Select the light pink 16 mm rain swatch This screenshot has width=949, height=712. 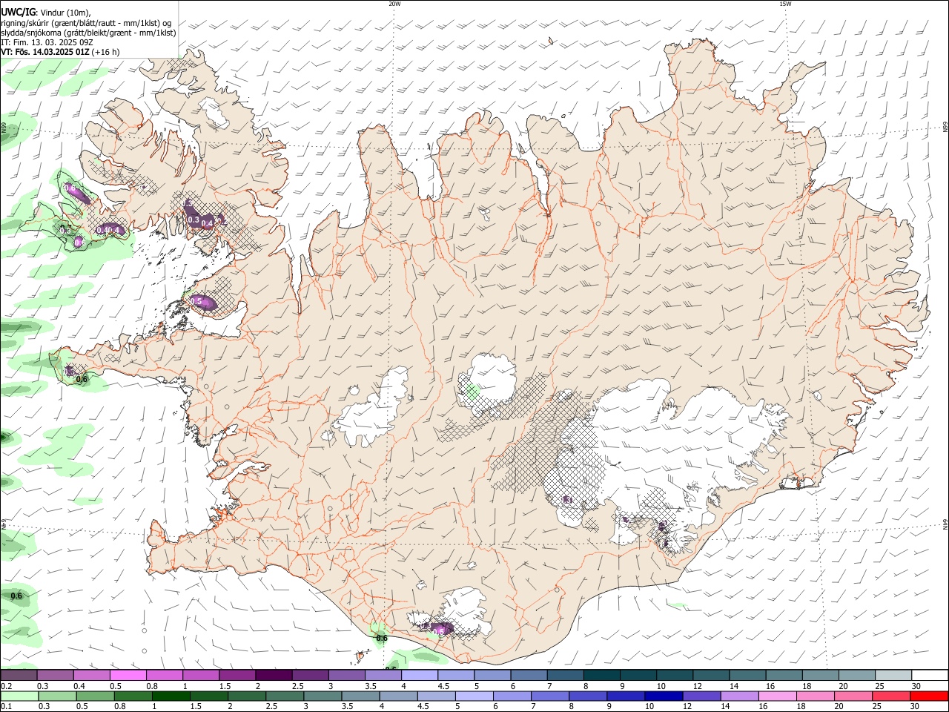pyautogui.click(x=778, y=696)
